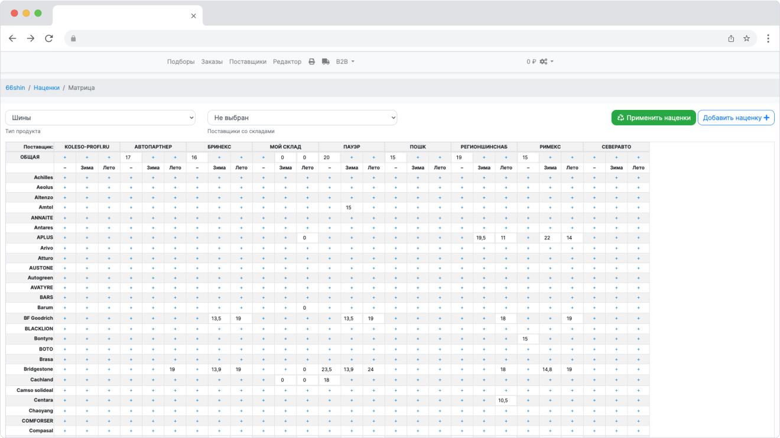This screenshot has width=780, height=438.
Task: Edit the Cachland value 18 under ПАУЭР
Action: (x=330, y=379)
